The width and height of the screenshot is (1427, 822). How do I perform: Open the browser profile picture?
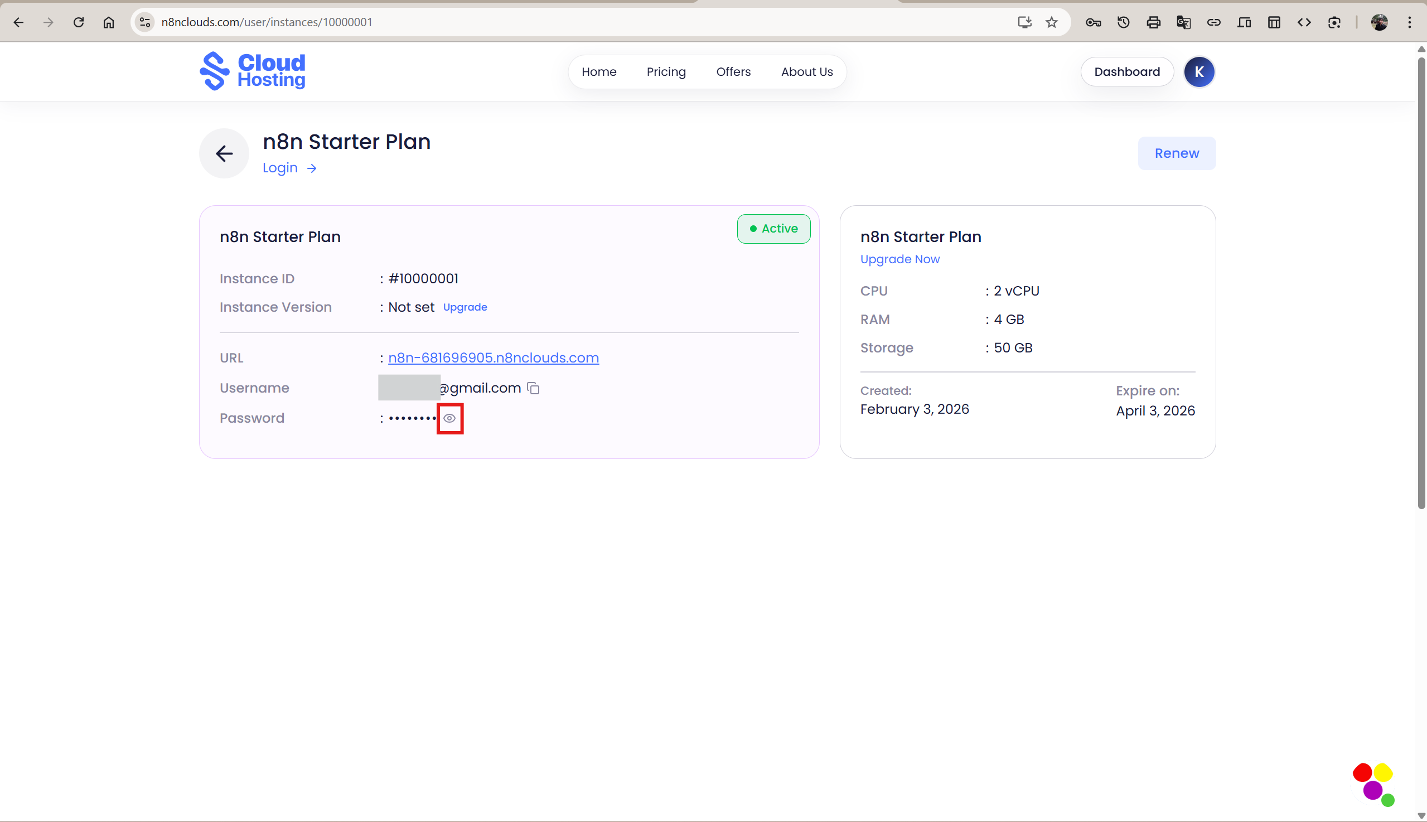coord(1380,22)
